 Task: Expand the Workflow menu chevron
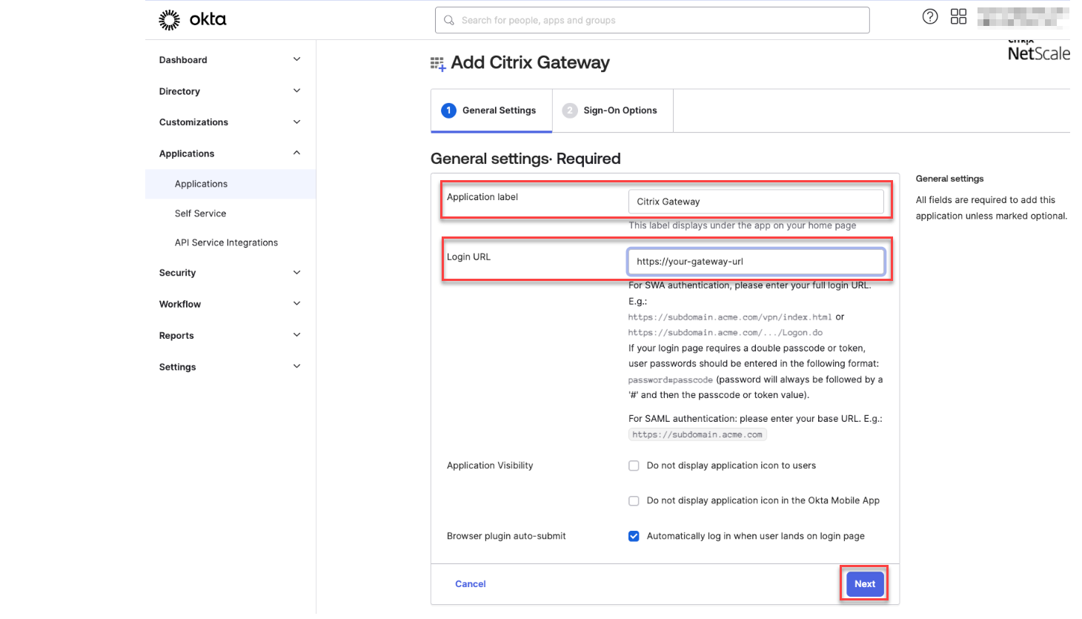pyautogui.click(x=296, y=304)
